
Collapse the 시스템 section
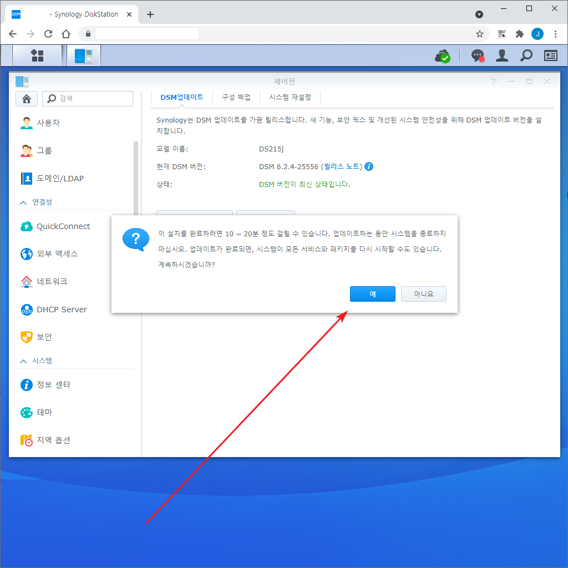tap(23, 361)
